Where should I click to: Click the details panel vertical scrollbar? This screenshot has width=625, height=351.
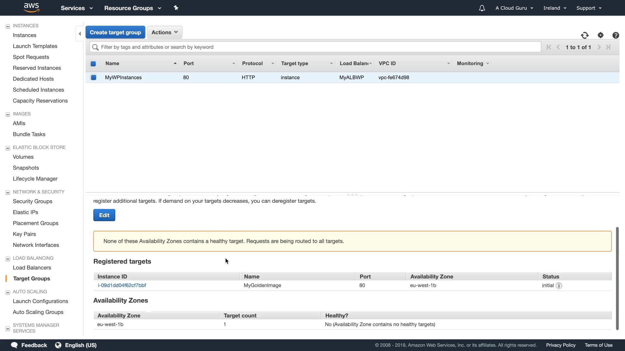point(617,278)
